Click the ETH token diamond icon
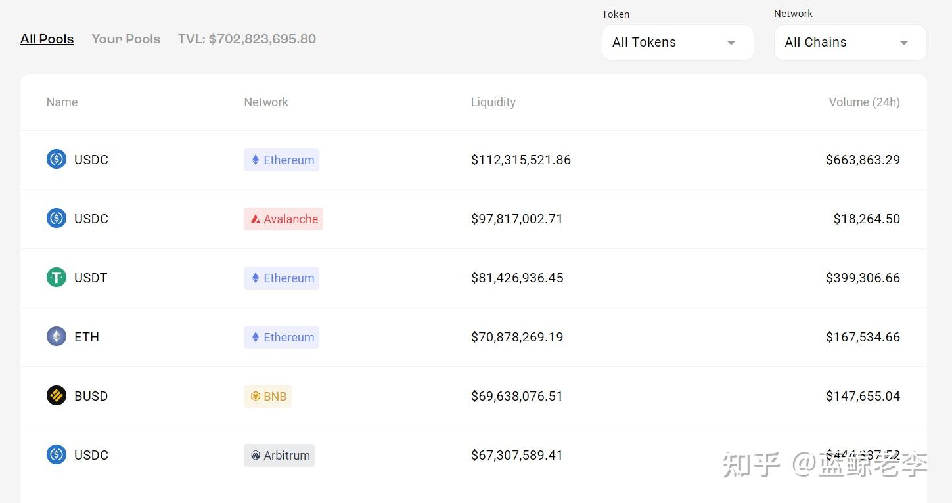Viewport: 952px width, 503px height. 57,336
